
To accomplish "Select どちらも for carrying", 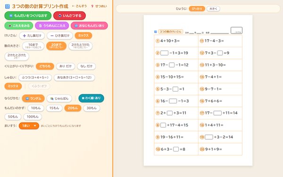I will pos(45,66).
